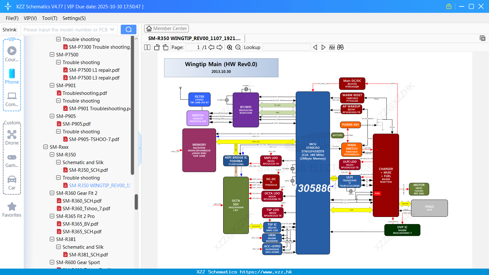Click the blue search magnifier button
Viewport: 489px width, 275px height.
[128, 29]
